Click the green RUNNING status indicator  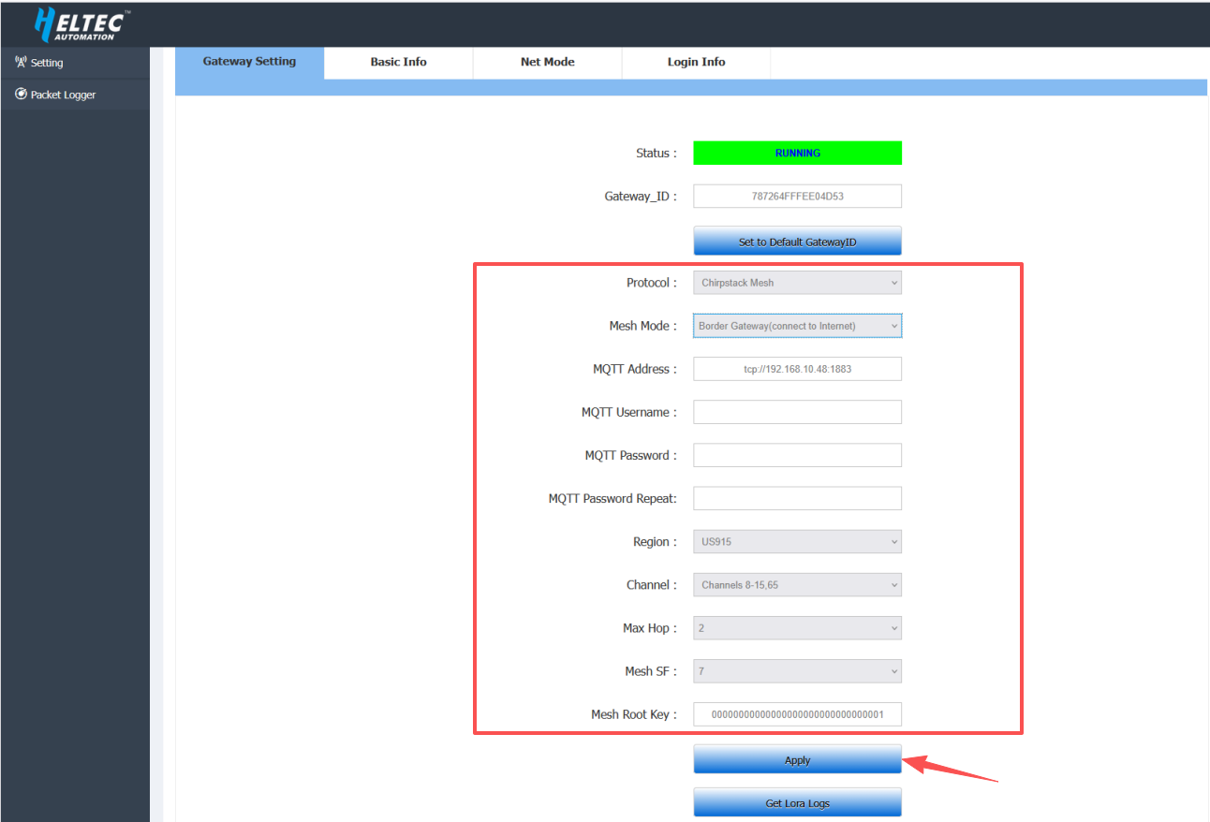(x=797, y=154)
